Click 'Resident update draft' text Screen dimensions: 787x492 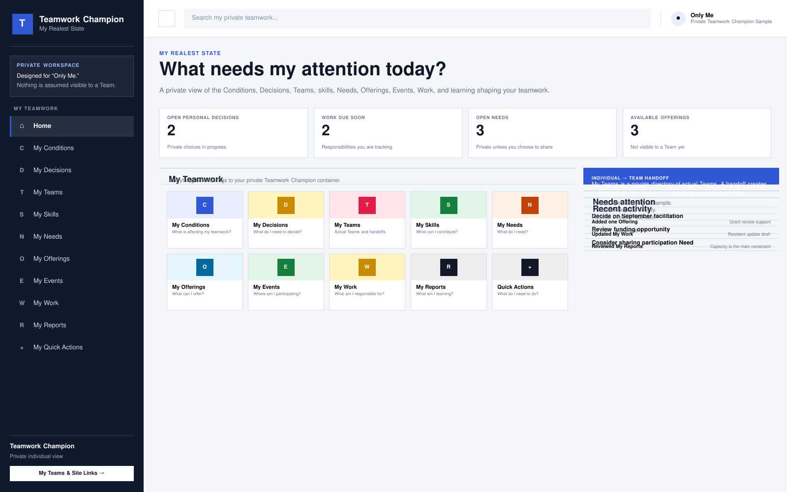[749, 235]
